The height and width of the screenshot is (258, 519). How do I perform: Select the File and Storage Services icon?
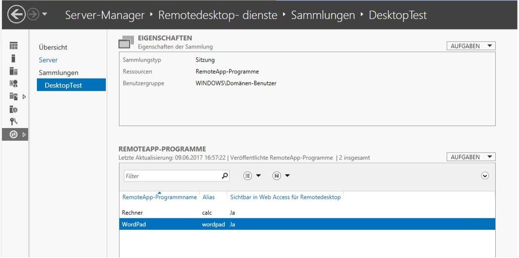[x=14, y=97]
